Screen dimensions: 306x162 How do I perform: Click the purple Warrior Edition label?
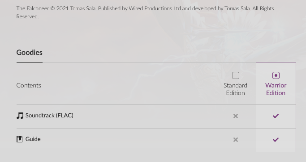[x=276, y=89]
